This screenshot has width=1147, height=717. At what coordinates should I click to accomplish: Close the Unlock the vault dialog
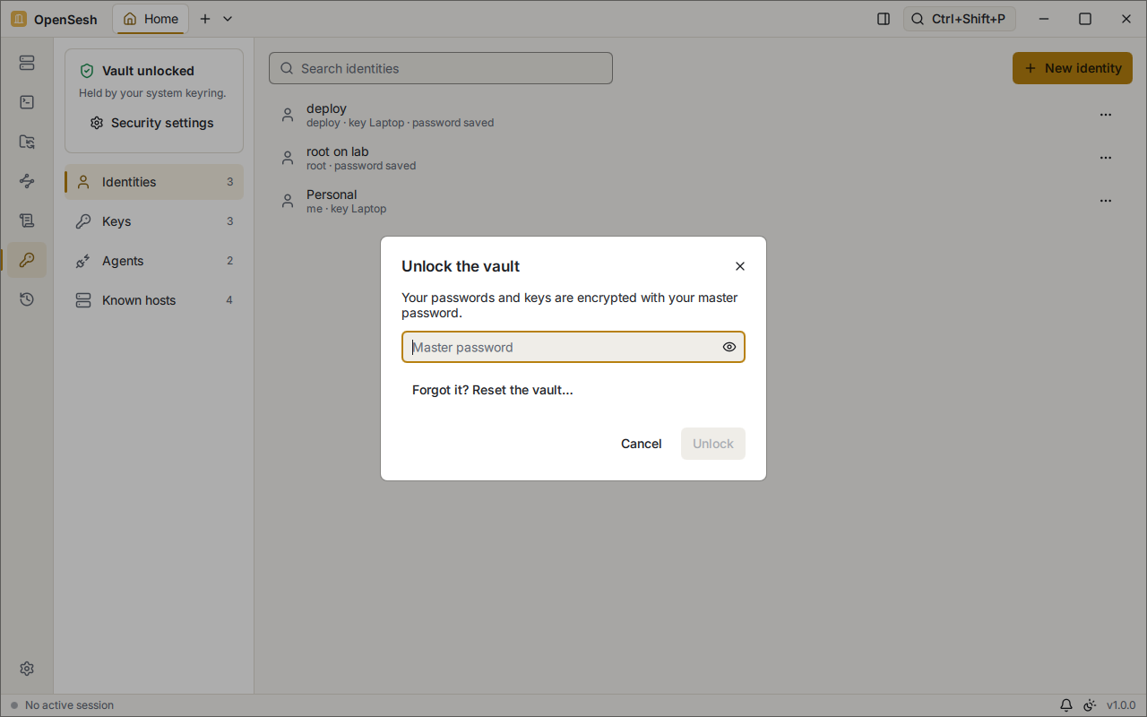pyautogui.click(x=740, y=266)
